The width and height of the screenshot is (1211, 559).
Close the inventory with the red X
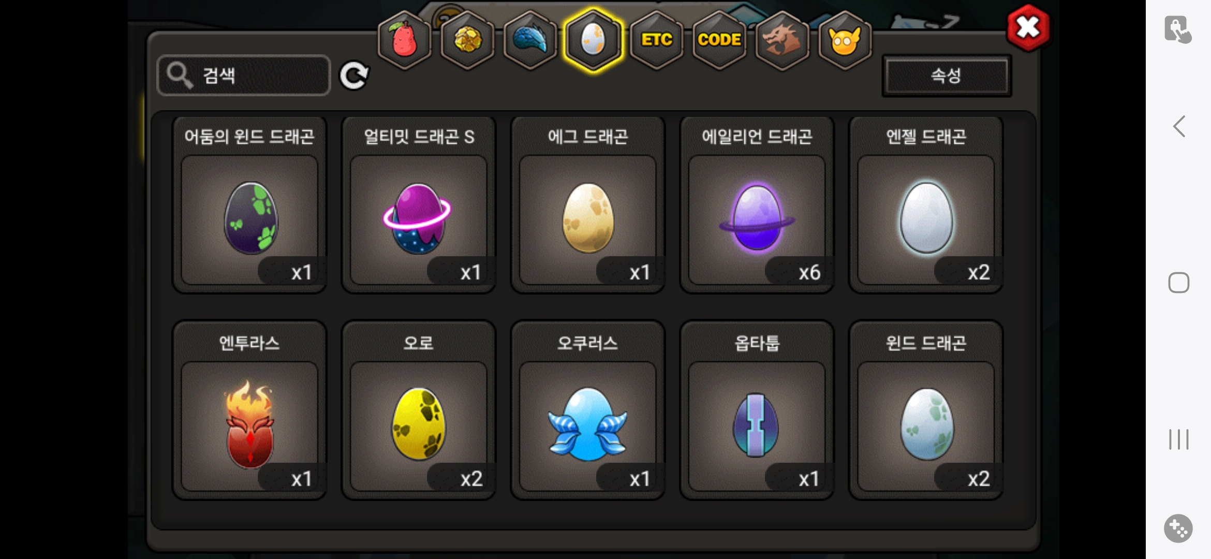1028,28
